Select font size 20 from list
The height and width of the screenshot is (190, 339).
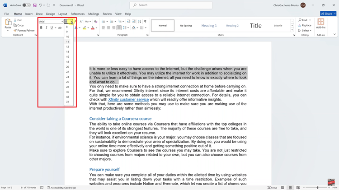[68, 67]
